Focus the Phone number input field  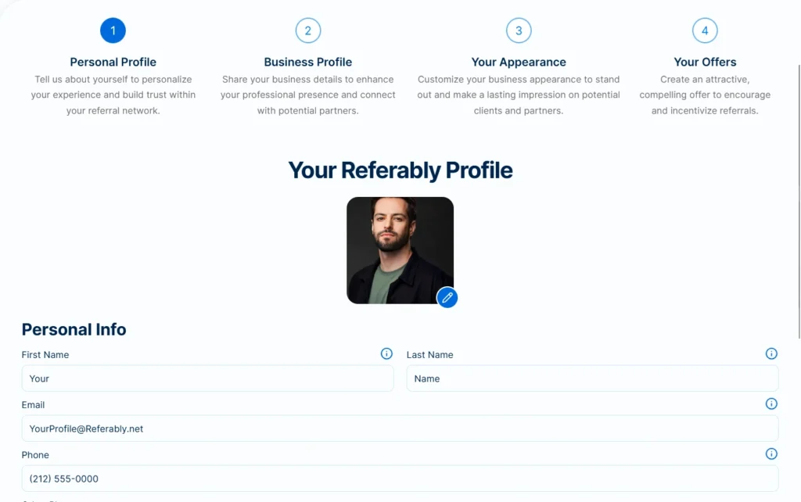[x=400, y=479]
